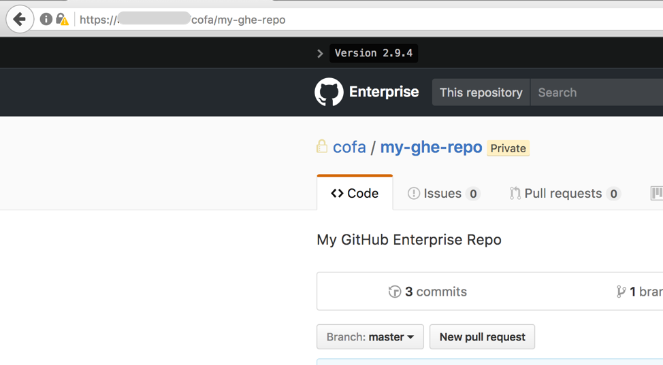Click the commits history clock icon
This screenshot has height=365, width=663.
395,292
